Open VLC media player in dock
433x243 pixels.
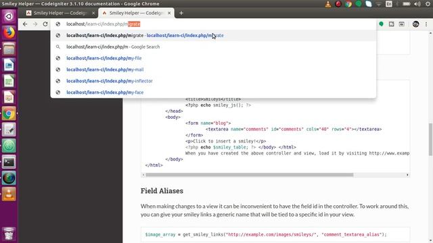tap(9, 194)
